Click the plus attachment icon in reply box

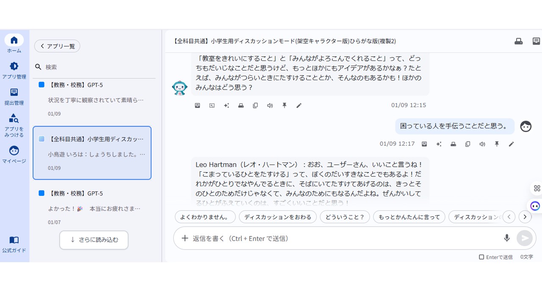tap(185, 238)
